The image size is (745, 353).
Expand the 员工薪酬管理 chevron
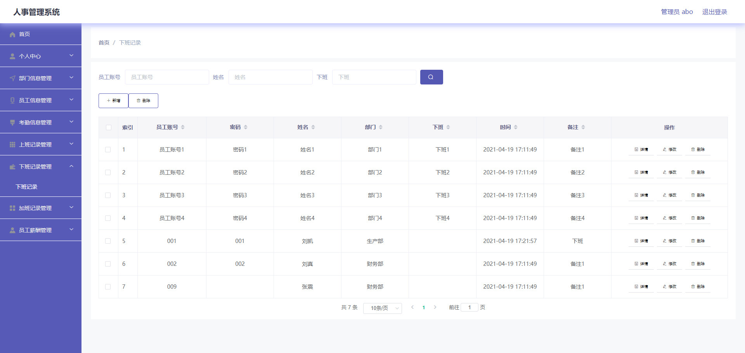pos(71,229)
